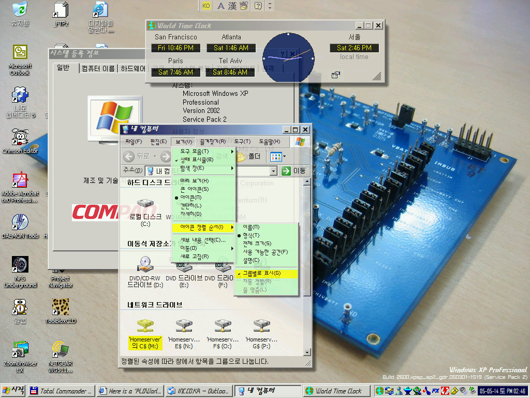Click the Go (이동) button

coord(293,171)
